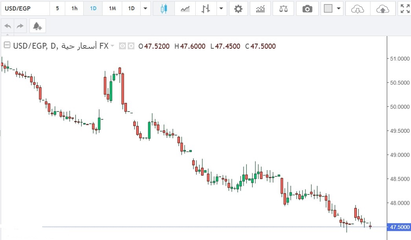This screenshot has height=240, width=411.
Task: Save chart layout to cloud
Action: [x=383, y=8]
